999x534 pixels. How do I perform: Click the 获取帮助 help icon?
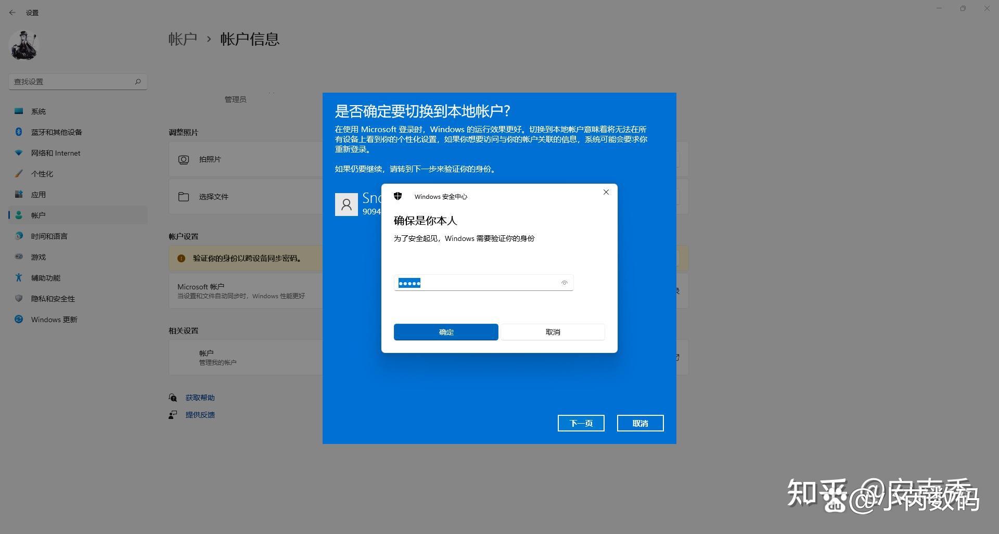pos(173,398)
